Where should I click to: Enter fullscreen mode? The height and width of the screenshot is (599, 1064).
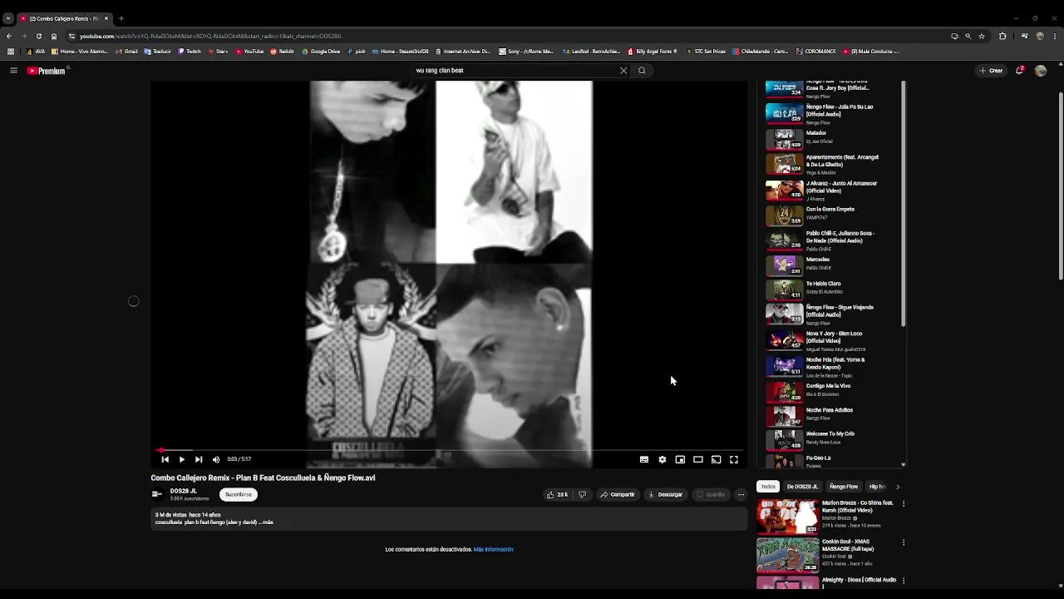734,459
